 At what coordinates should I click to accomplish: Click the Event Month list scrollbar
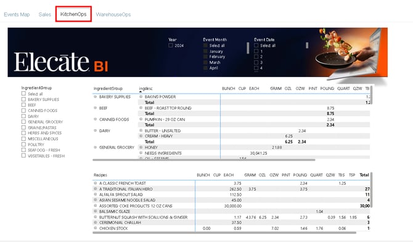pos(248,48)
